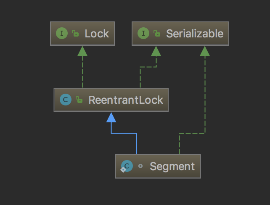Screen dimensions: 270x205
Task: Select the dashed vertical line from ReentrantLock to Lock
Action: [x=82, y=72]
